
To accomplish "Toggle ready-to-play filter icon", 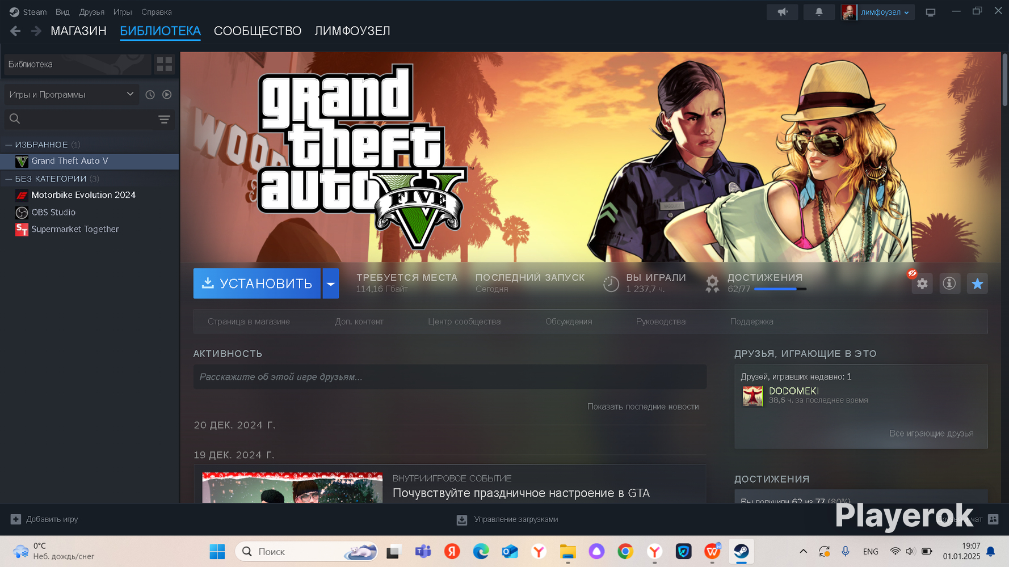I will [x=167, y=95].
